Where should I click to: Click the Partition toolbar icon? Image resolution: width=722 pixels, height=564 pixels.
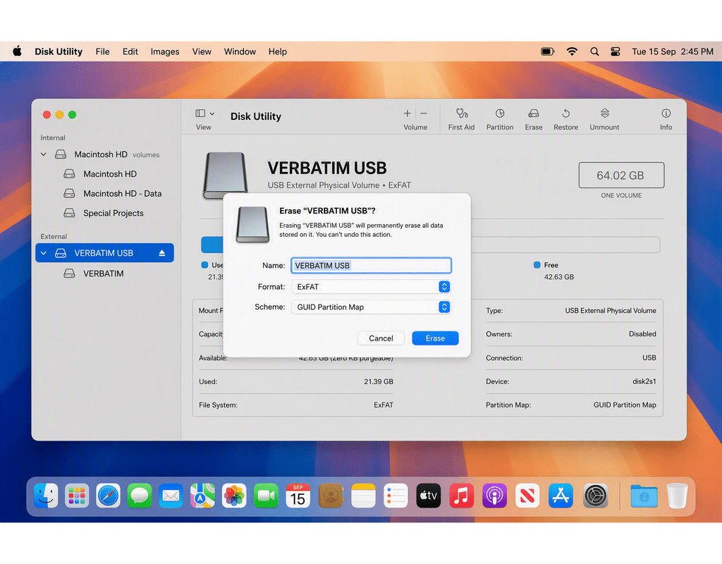500,114
